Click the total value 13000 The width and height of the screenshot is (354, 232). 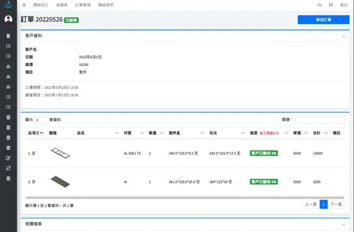click(x=317, y=153)
